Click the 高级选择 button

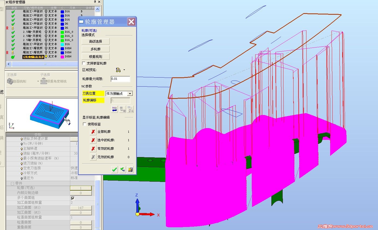tap(96, 41)
